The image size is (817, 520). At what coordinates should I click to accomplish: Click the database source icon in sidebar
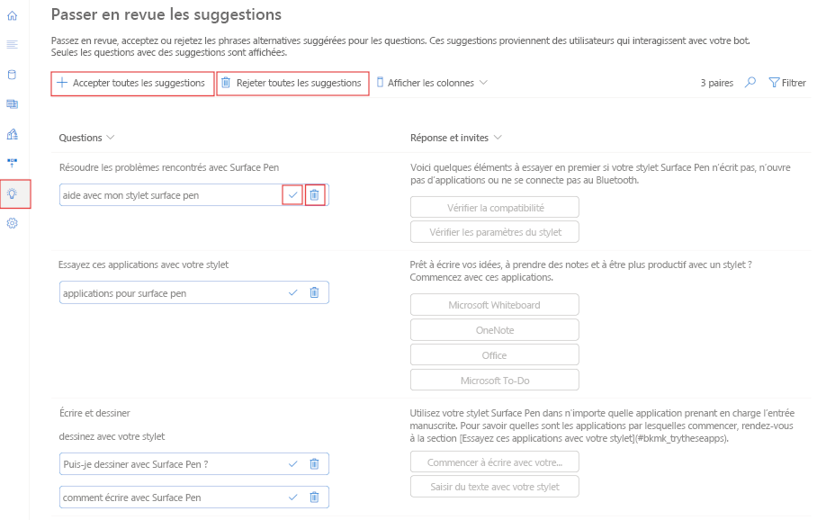coord(12,75)
